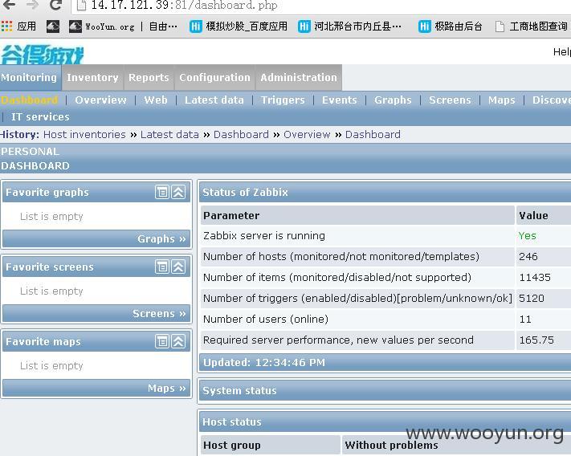The image size is (571, 456).
Task: Open Latest data submenu item
Action: coord(214,100)
